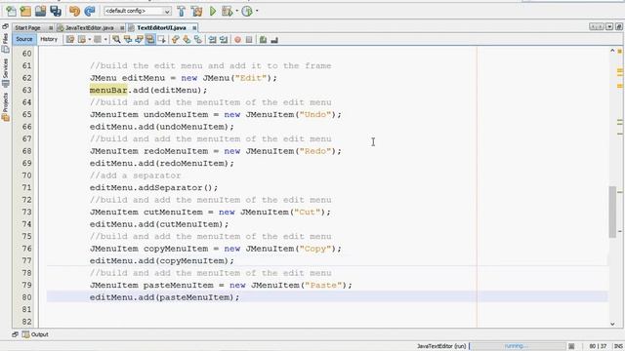Click the Uncomment icon in editor toolbar
This screenshot has height=351, width=625.
pyautogui.click(x=274, y=39)
